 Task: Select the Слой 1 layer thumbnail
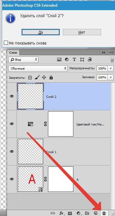pos(30,152)
